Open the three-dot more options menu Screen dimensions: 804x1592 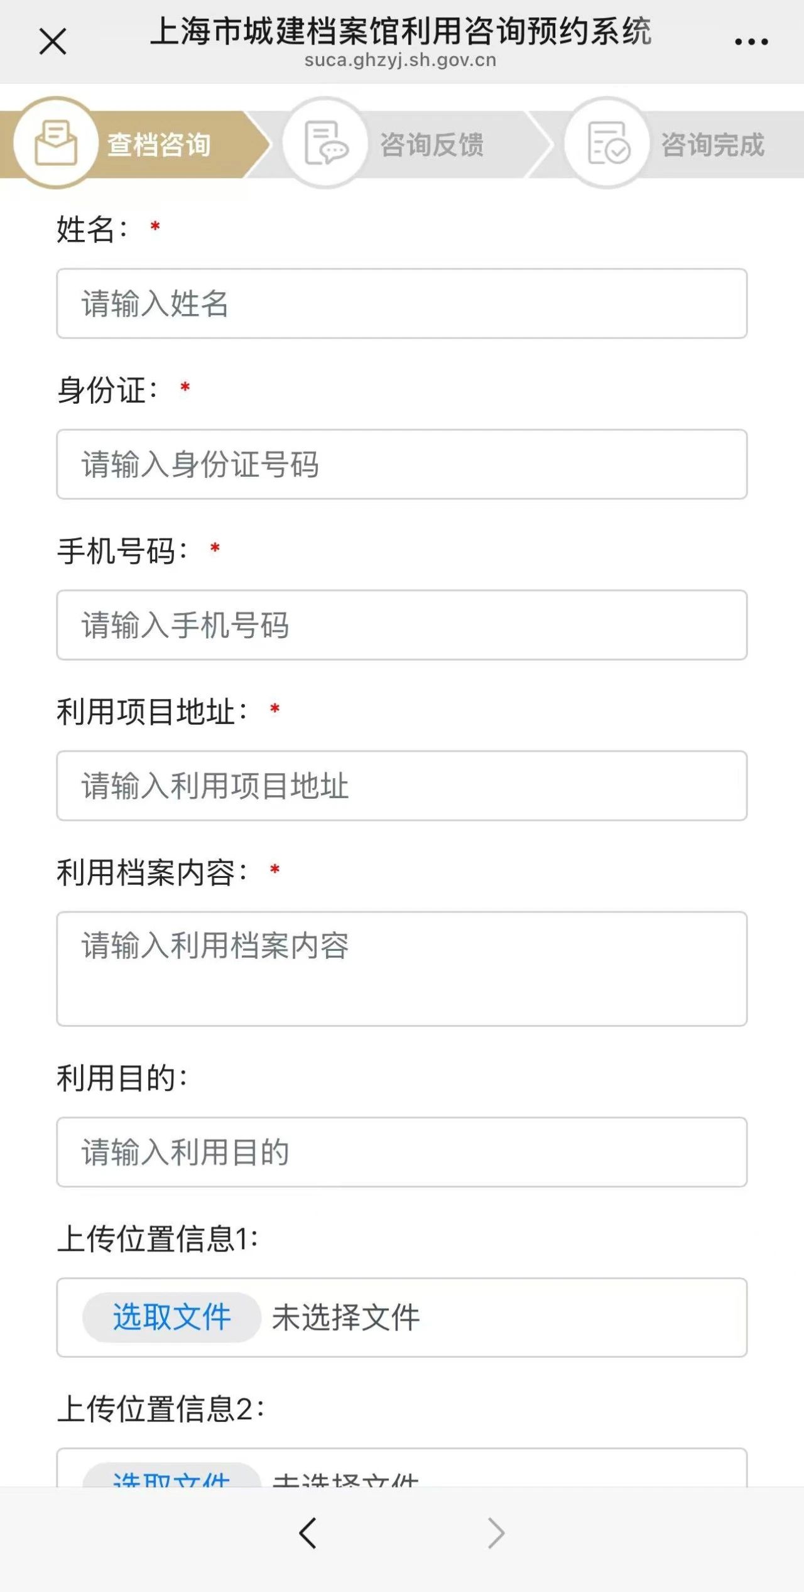(x=751, y=42)
